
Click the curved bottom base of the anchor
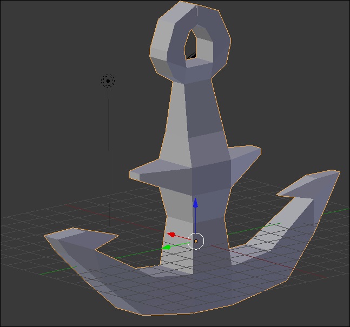(179, 292)
